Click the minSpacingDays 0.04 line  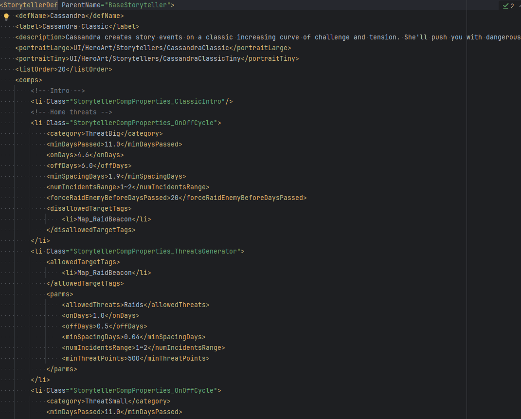pyautogui.click(x=134, y=337)
